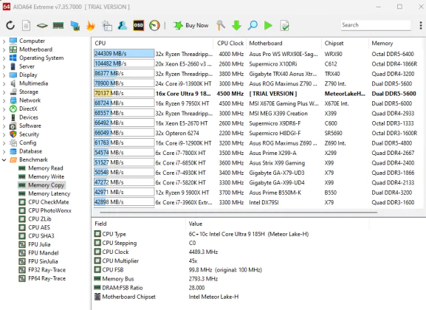426x310 pixels.
Task: Open the memory module toolbar icon
Action: [x=58, y=26]
